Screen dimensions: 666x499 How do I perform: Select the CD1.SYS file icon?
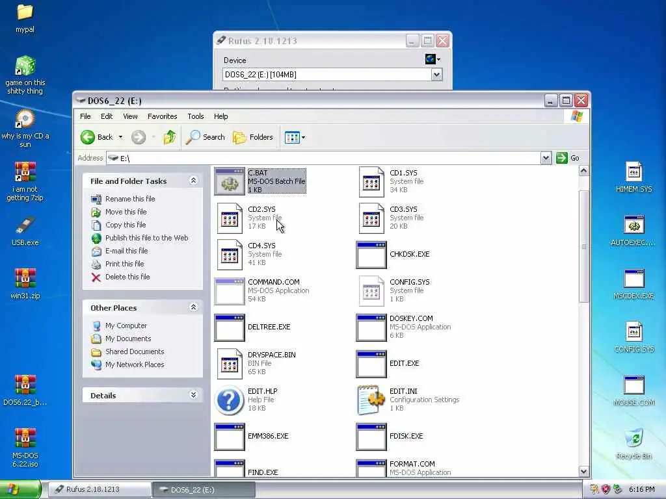[x=371, y=182]
